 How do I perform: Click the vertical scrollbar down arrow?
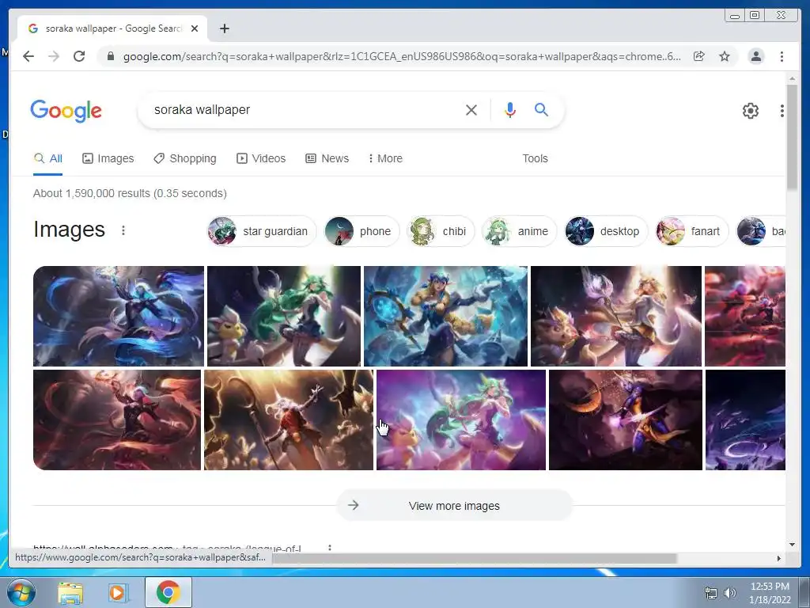point(792,545)
